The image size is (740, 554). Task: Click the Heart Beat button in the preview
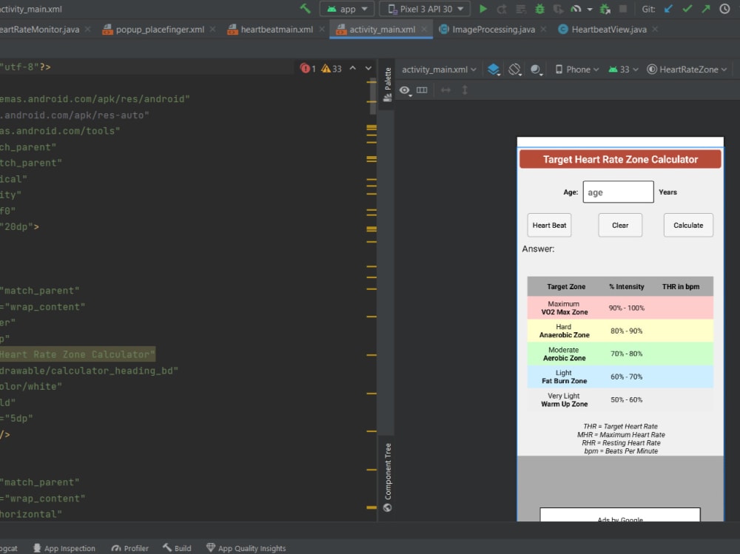tap(549, 225)
